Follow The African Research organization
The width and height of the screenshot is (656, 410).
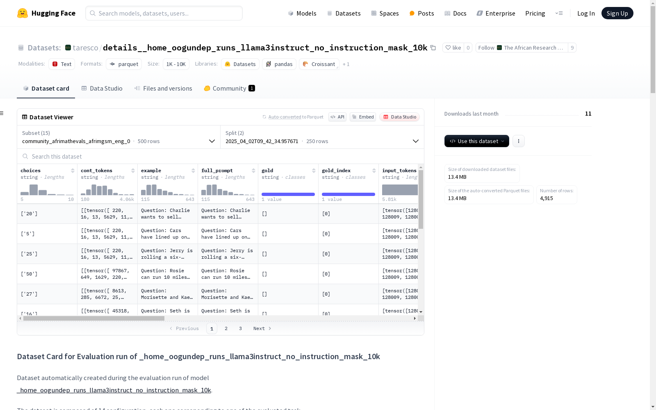[x=522, y=48]
